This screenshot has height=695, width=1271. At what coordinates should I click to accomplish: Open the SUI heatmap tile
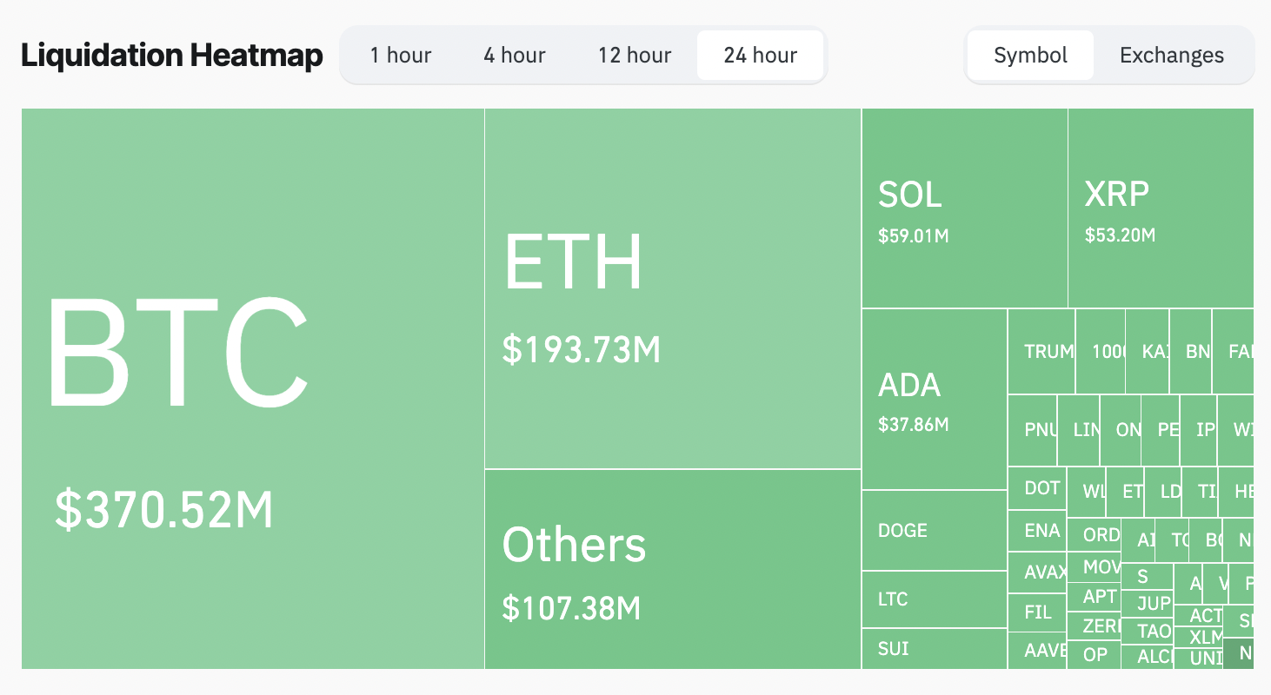point(935,648)
